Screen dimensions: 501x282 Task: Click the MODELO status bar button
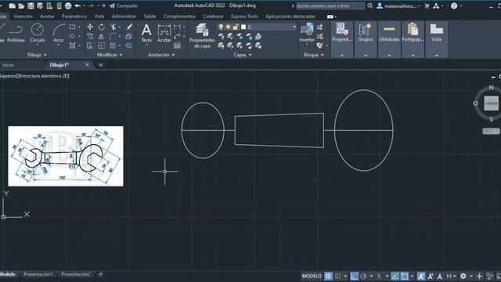(x=312, y=276)
